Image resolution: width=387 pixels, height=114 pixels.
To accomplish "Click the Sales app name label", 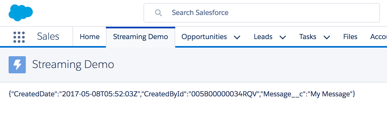I will click(48, 37).
